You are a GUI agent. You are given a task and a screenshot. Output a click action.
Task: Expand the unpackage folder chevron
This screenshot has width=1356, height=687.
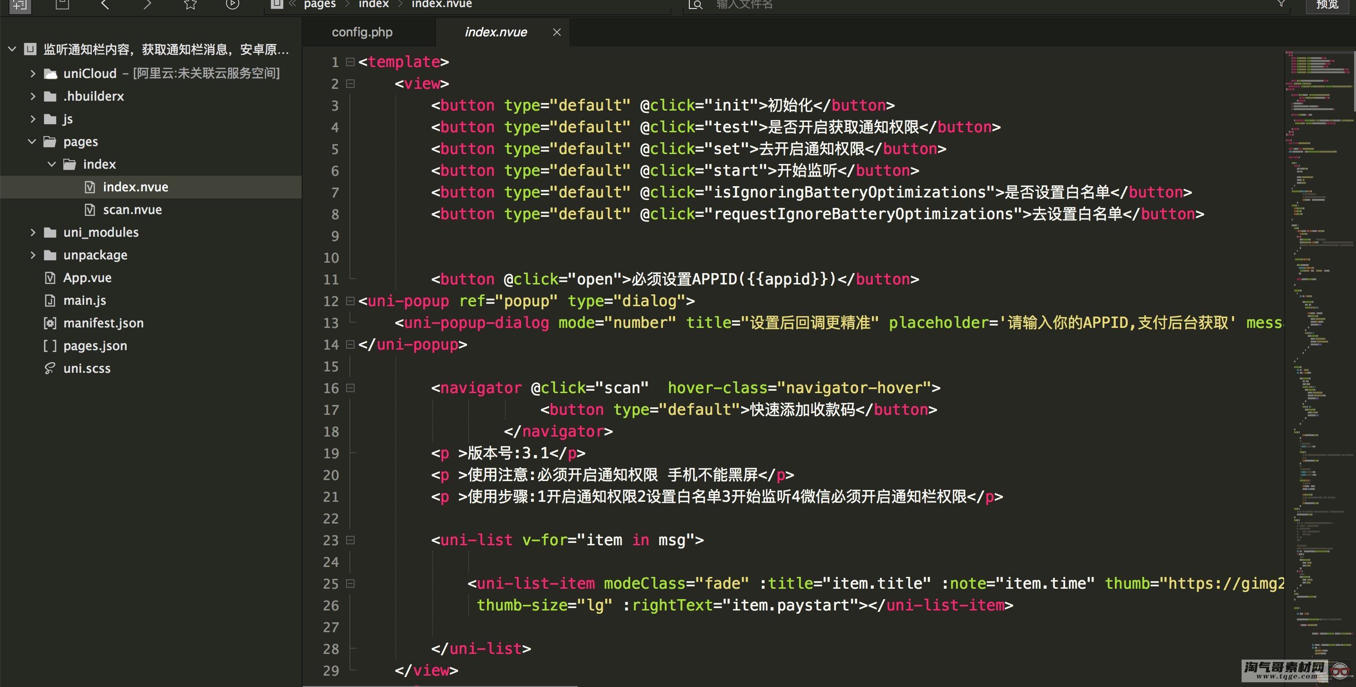click(x=33, y=255)
